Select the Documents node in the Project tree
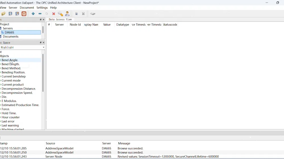Viewport: 284px width, 159px height. coord(11,36)
